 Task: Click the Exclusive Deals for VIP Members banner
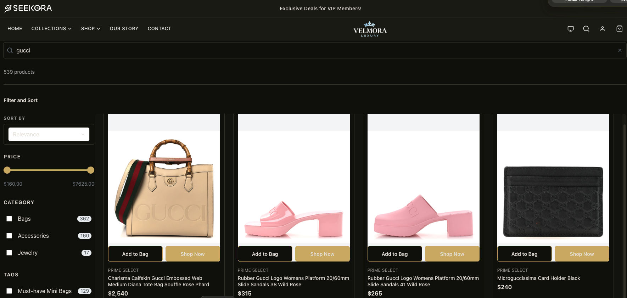pos(321,9)
